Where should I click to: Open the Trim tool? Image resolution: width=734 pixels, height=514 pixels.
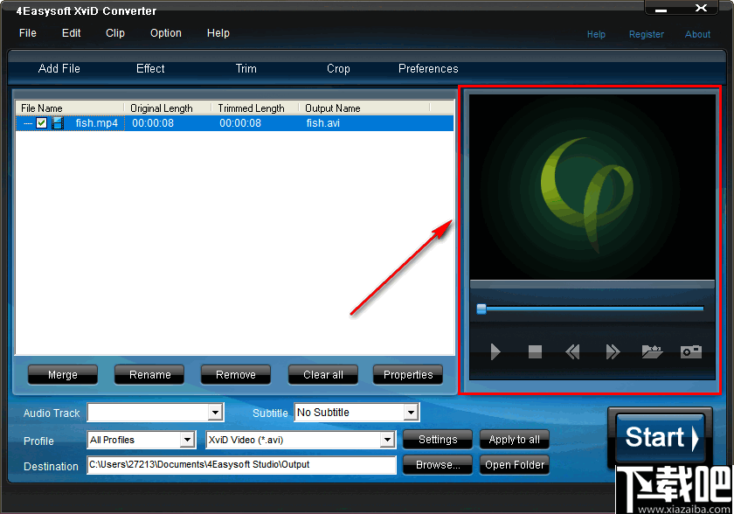click(246, 68)
